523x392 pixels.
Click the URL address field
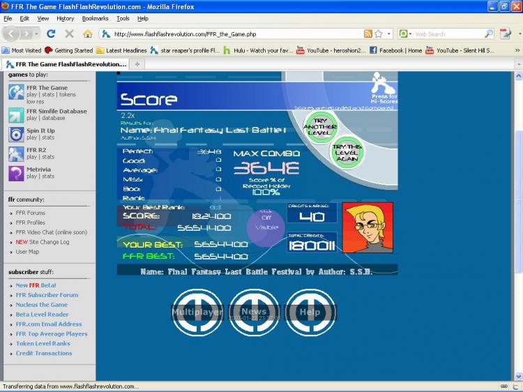(238, 34)
